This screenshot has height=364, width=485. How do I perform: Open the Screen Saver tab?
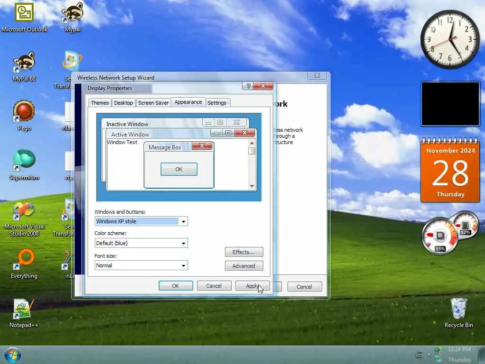(153, 103)
